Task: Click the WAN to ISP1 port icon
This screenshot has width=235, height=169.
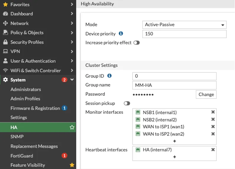Action: click(138, 126)
